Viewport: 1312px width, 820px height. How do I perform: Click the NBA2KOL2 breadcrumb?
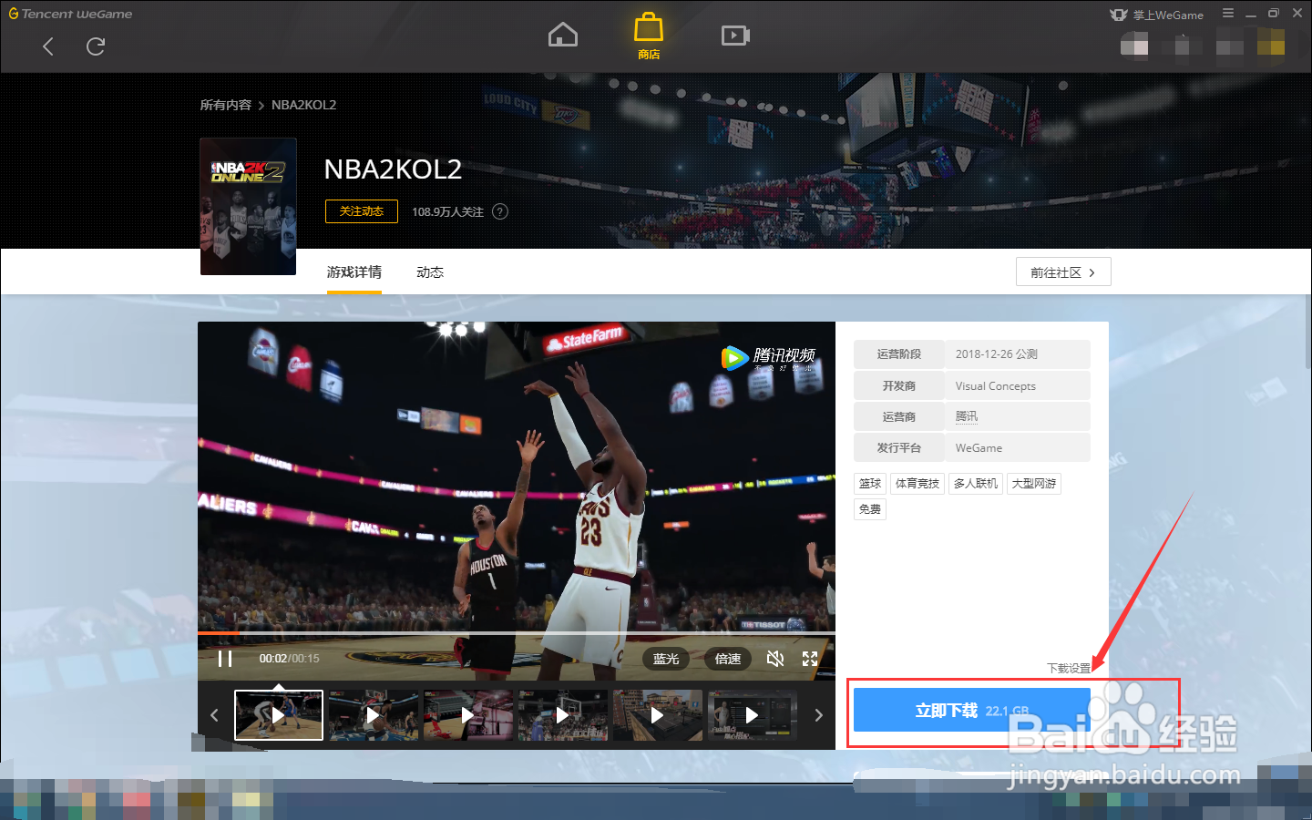click(303, 105)
